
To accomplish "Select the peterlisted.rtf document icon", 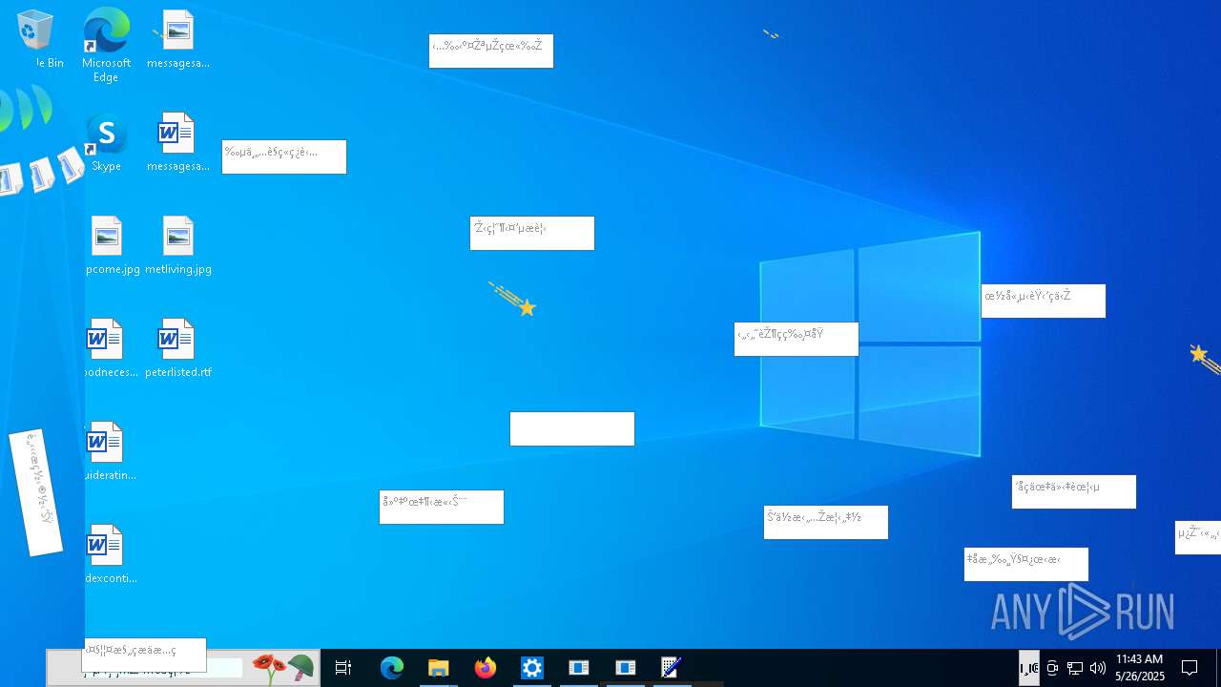I will (178, 349).
